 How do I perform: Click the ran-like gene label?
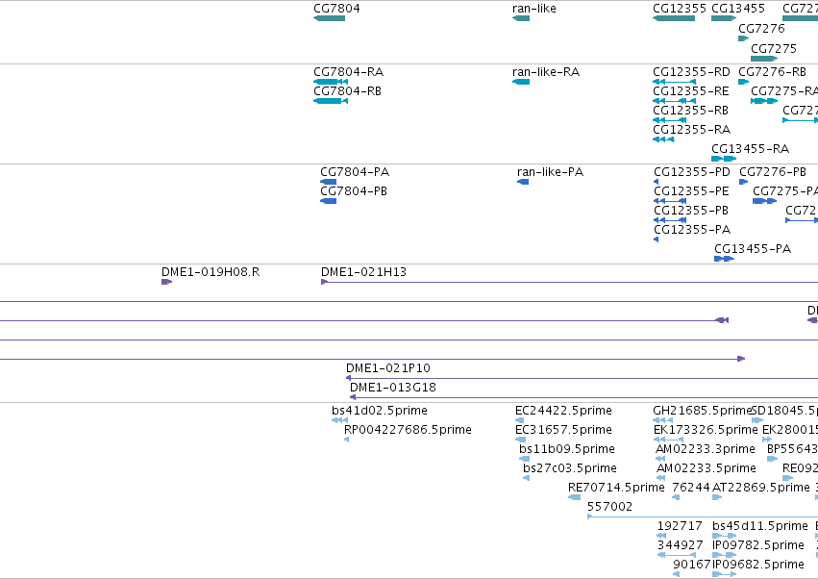tap(534, 9)
